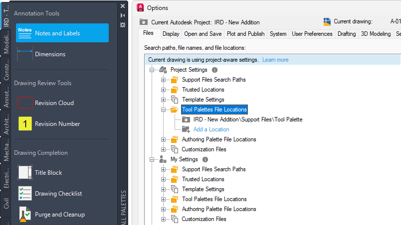The height and width of the screenshot is (225, 401).
Task: Click the open folder icon for Tool Palettes File Locations
Action: point(175,110)
